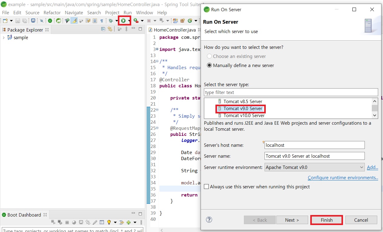
Task: Collapse the comment fold at line 14
Action: tap(157, 61)
